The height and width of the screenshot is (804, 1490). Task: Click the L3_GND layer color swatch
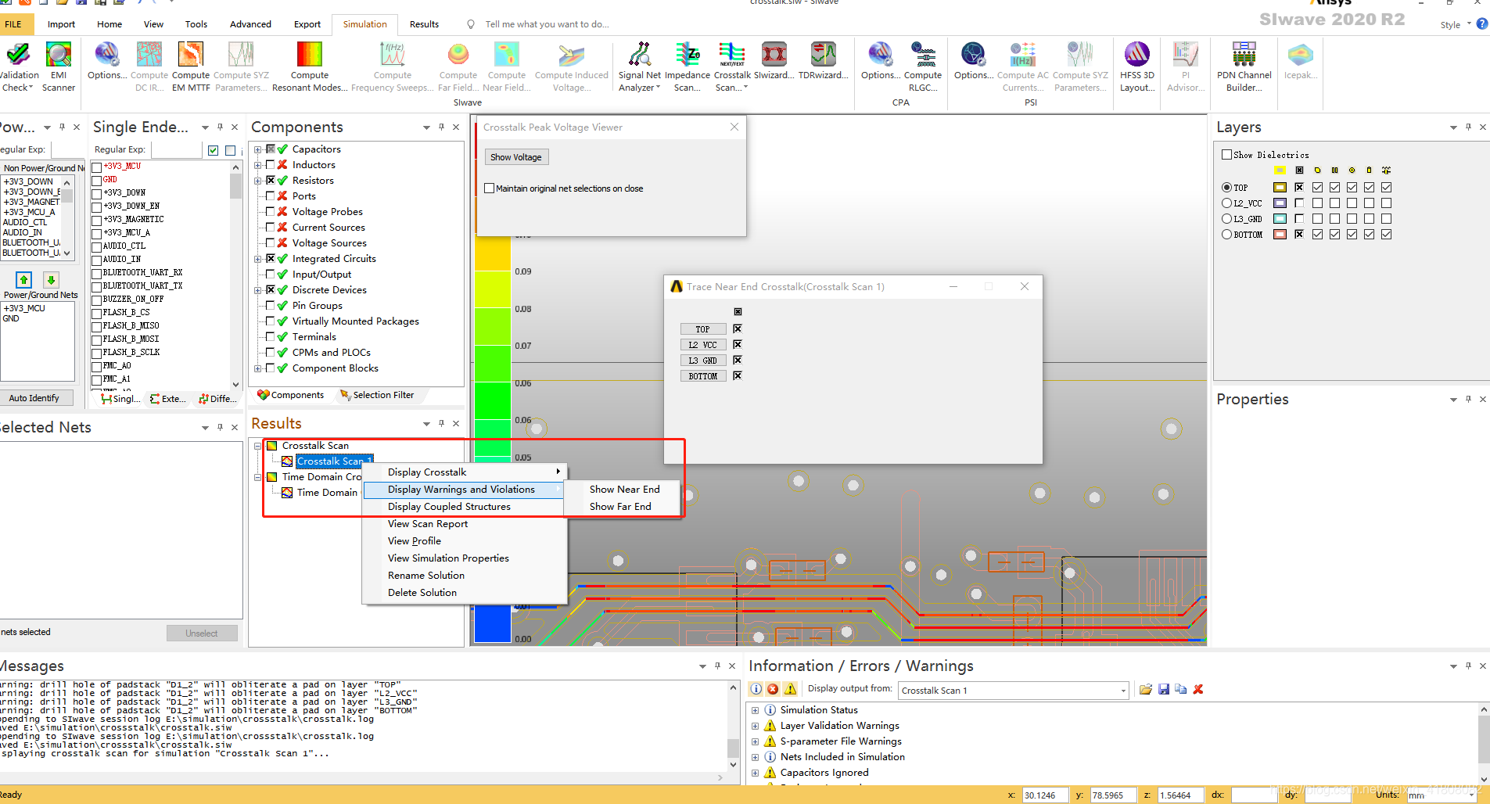click(1280, 219)
